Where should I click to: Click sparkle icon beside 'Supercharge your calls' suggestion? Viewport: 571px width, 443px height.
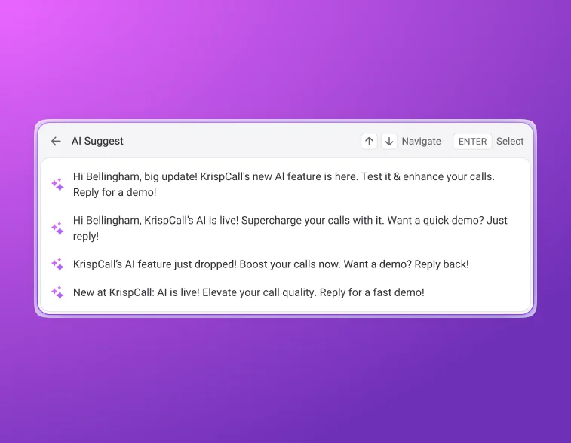pos(57,228)
